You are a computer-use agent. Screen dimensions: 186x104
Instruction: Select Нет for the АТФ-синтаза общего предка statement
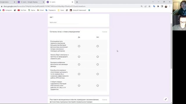click(x=98, y=86)
